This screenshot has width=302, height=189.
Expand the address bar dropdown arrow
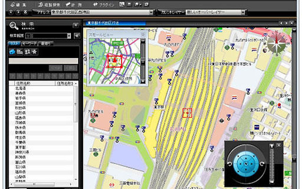[x=151, y=12]
